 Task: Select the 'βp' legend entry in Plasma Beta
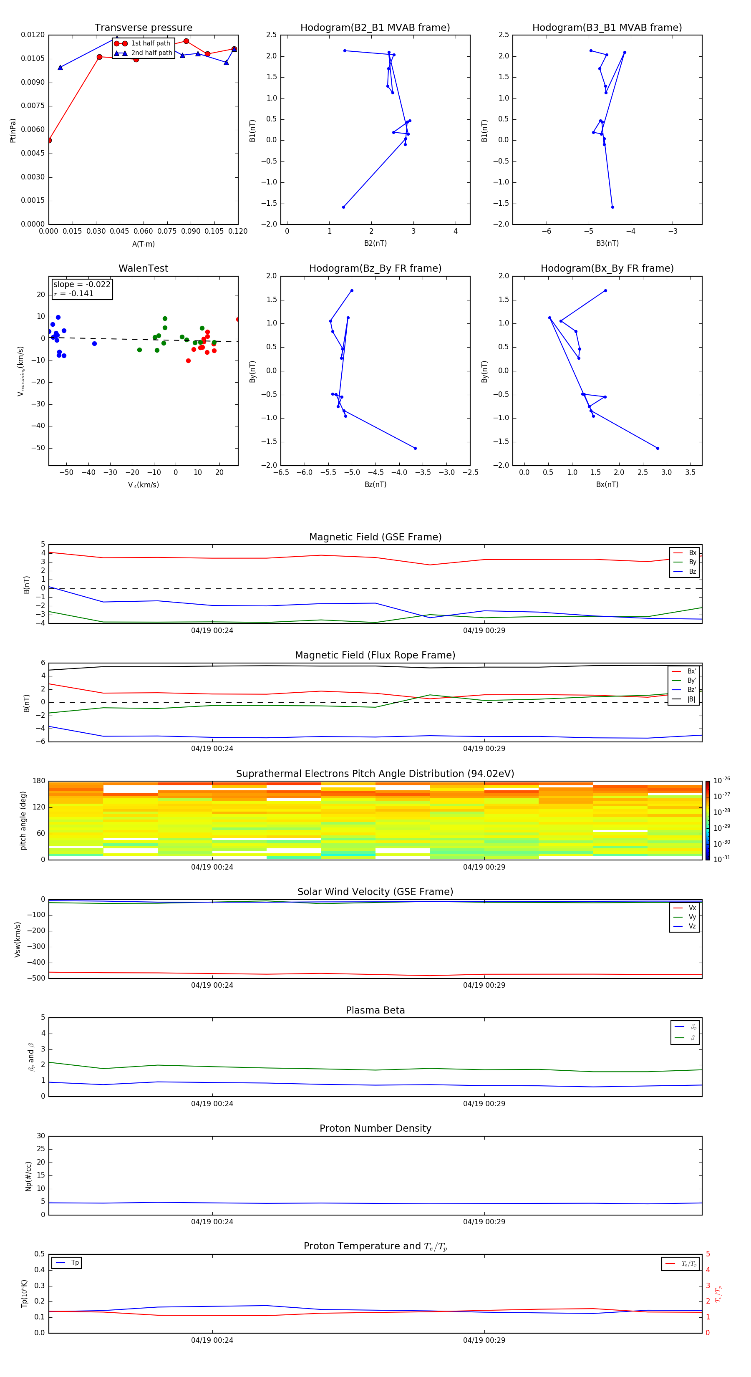(x=685, y=1027)
